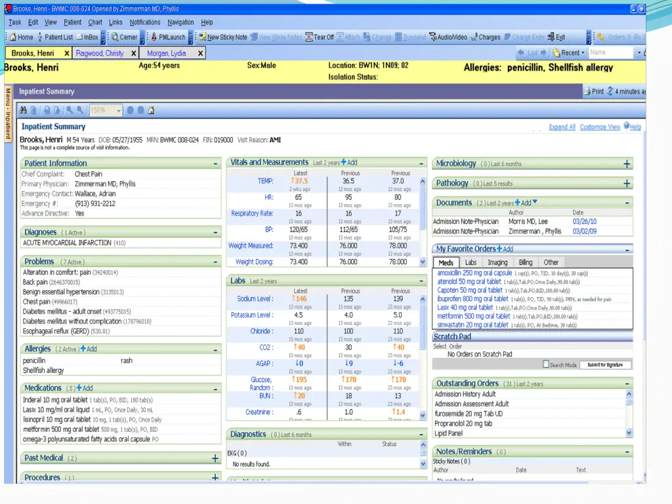
Task: Open Charges from the toolbar
Action: point(486,37)
